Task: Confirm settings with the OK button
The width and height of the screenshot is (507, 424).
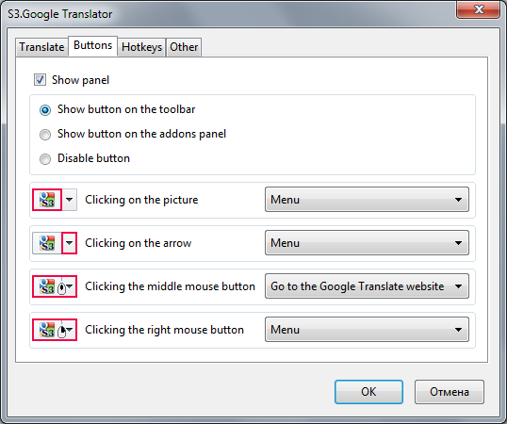Action: click(x=368, y=392)
